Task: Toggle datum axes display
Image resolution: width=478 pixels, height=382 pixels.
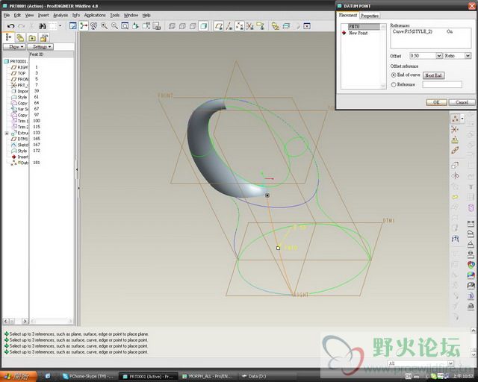Action: point(229,26)
